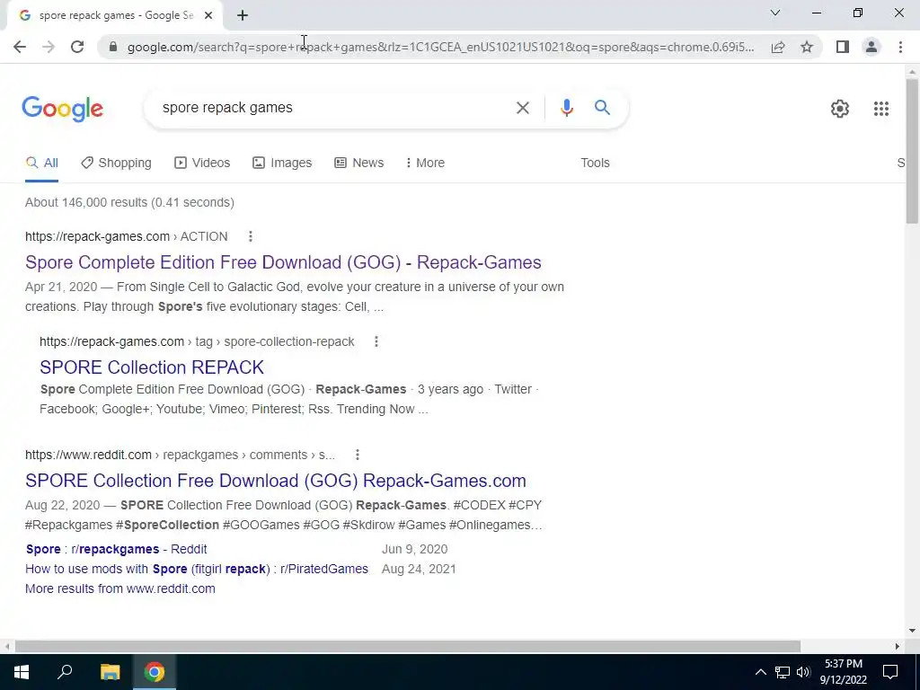920x690 pixels.
Task: Open SPORE Collection Free Download reddit link
Action: click(275, 481)
